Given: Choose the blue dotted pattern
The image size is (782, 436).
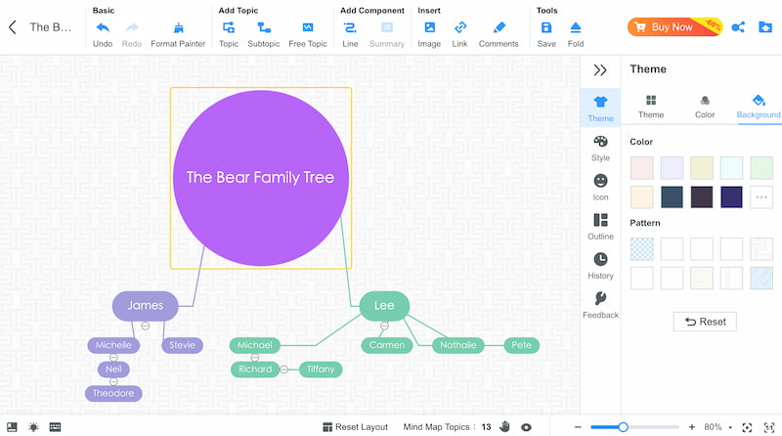Looking at the screenshot, I should click(x=642, y=249).
